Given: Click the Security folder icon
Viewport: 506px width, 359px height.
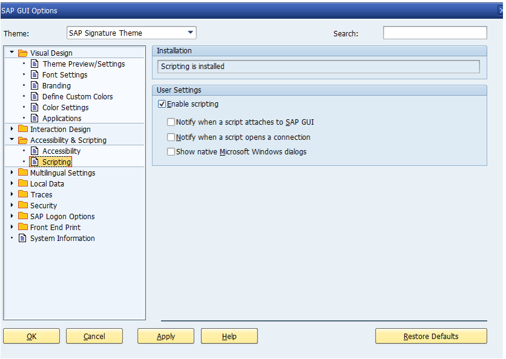Looking at the screenshot, I should 22,205.
